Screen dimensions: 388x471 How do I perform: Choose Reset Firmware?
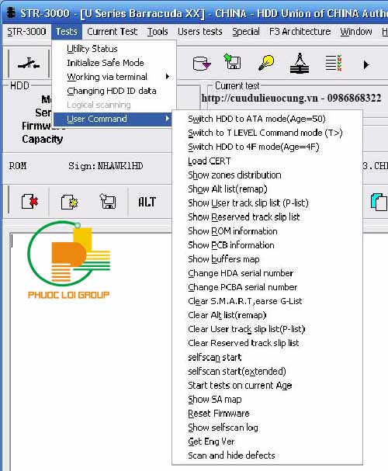pos(267,414)
